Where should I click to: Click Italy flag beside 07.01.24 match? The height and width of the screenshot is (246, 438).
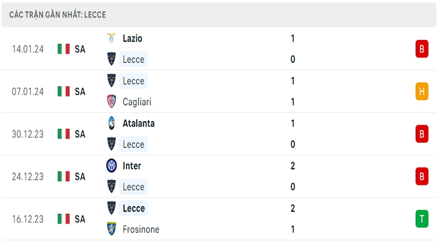coord(64,91)
